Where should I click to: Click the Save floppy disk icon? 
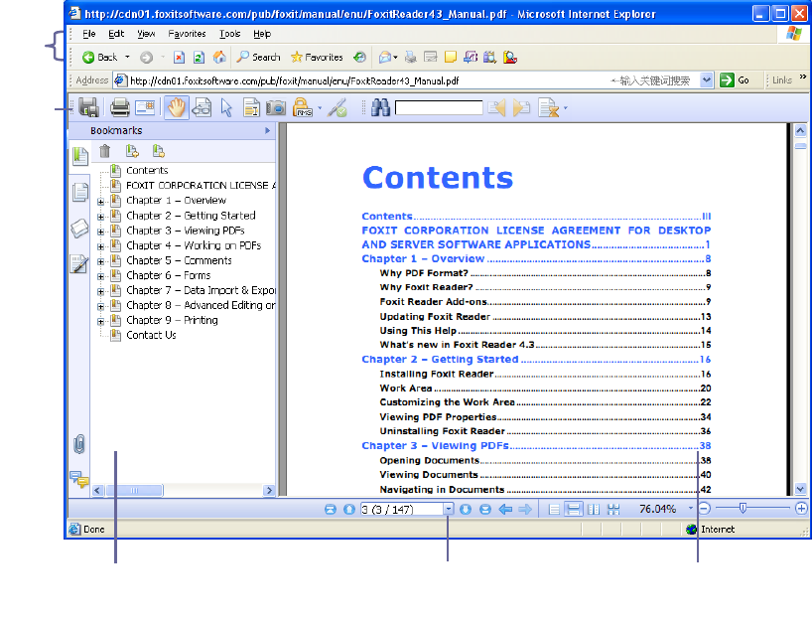tap(88, 107)
